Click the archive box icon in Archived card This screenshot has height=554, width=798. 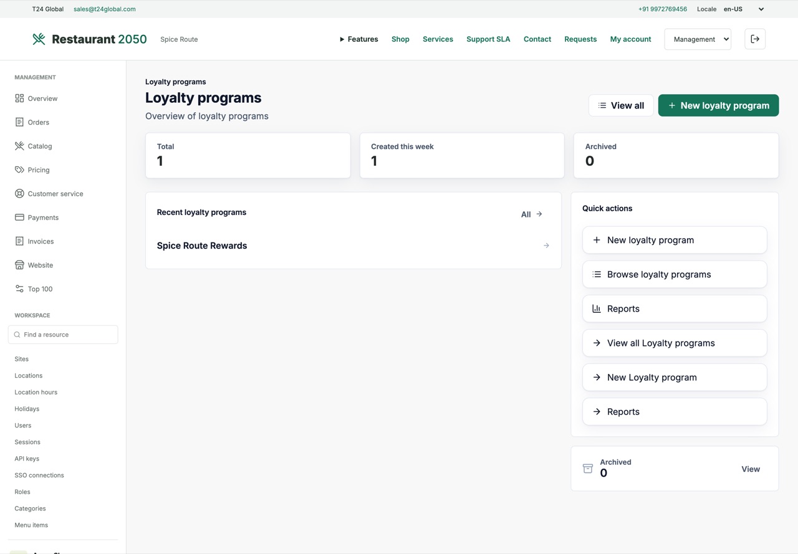click(x=587, y=469)
